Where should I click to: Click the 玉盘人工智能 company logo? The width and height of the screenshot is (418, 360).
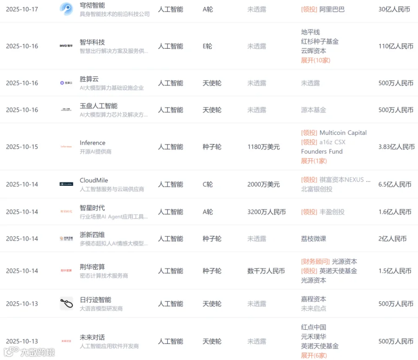(66, 110)
